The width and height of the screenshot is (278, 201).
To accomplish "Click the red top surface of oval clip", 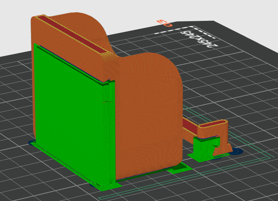I will [213, 123].
